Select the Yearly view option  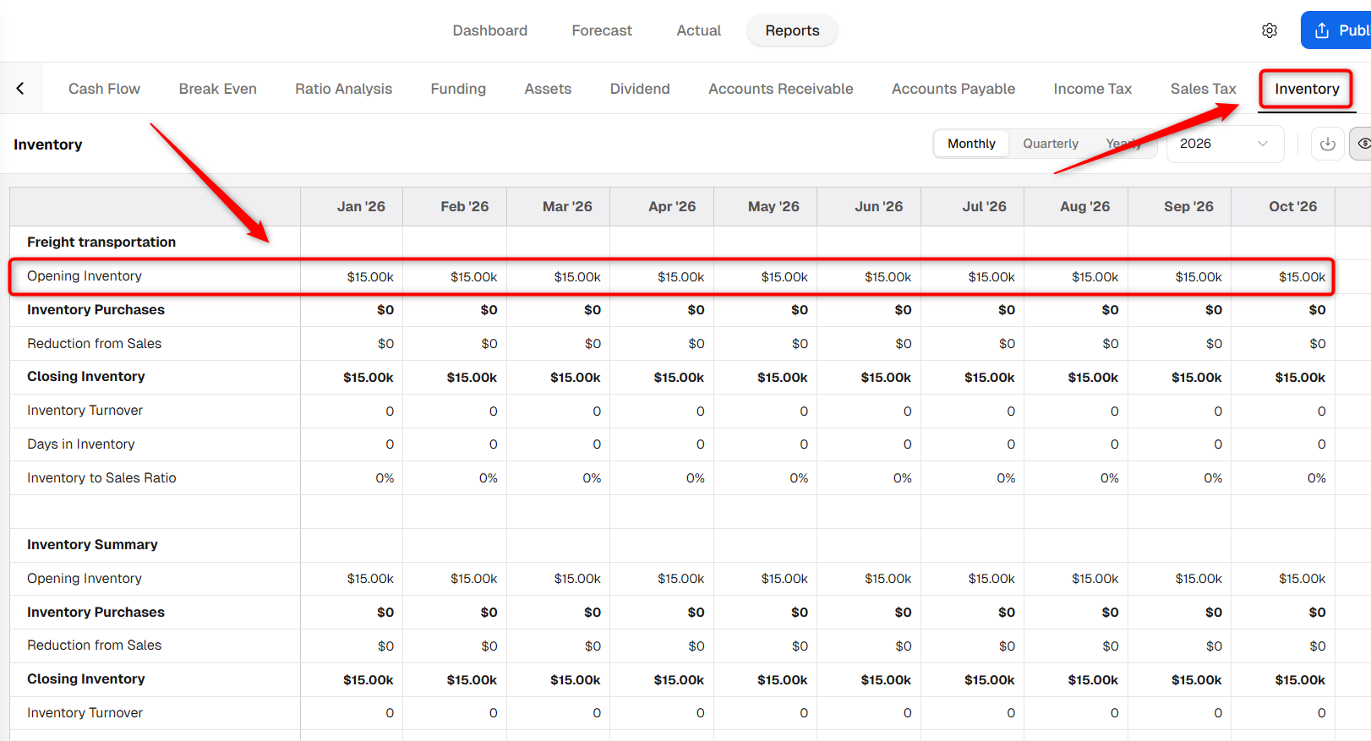point(1123,144)
